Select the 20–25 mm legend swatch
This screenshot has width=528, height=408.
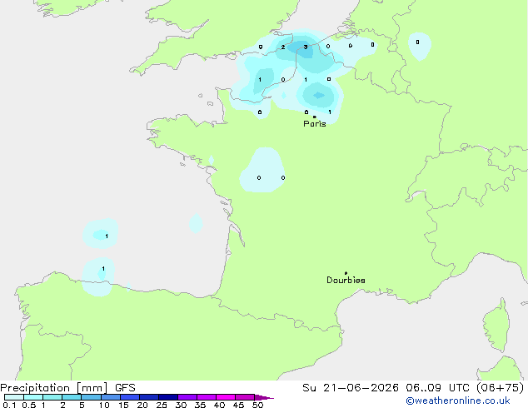[x=148, y=397]
